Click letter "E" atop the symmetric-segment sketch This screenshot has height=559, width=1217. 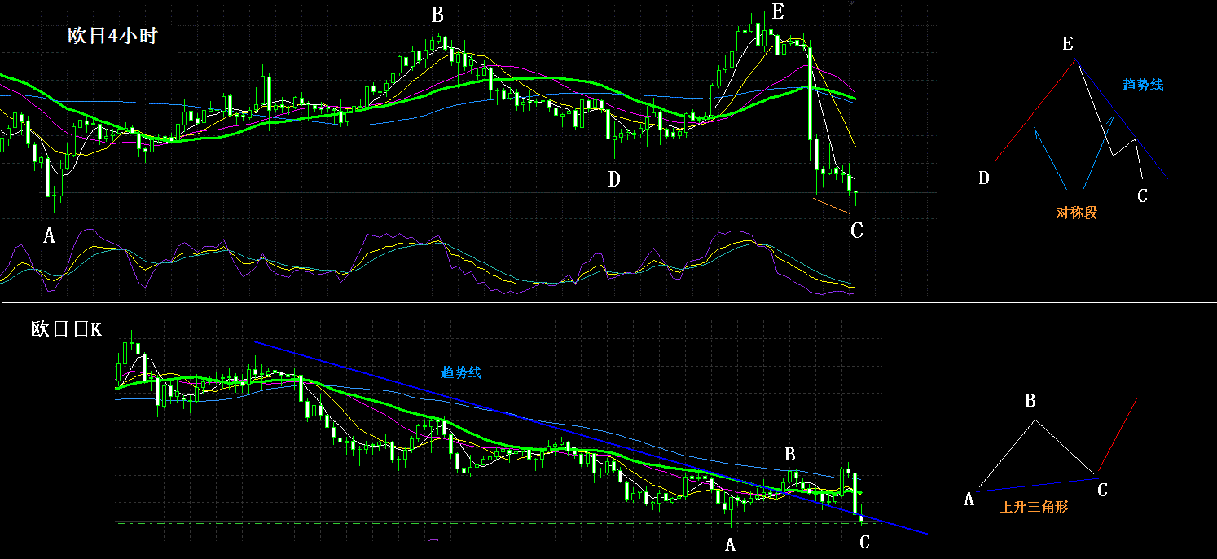pyautogui.click(x=1067, y=44)
